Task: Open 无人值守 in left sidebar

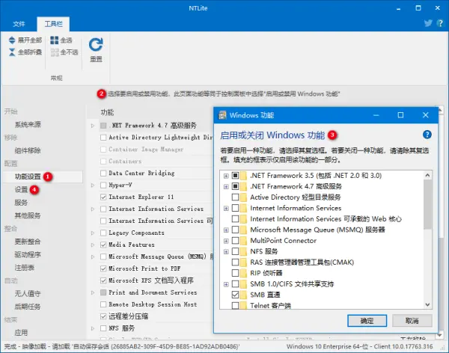Action: [x=28, y=293]
